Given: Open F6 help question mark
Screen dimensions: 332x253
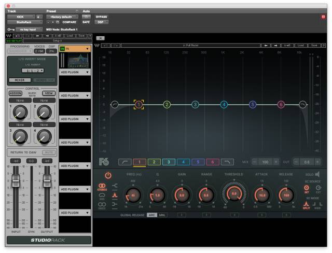Looking at the screenshot, I should coord(324,45).
